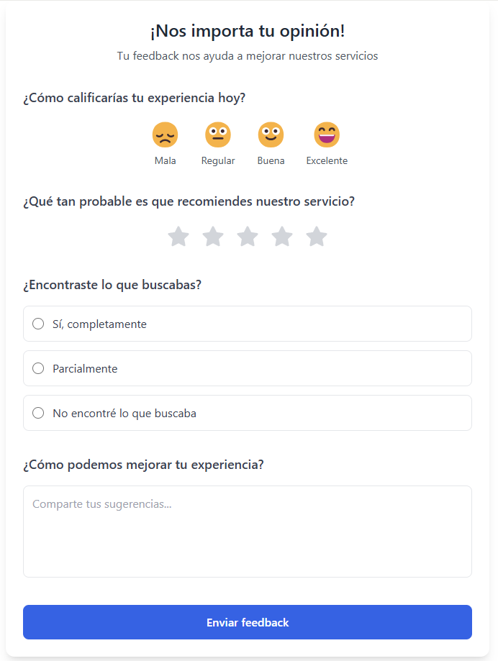Rate one star for recommendation
The image size is (498, 661).
pos(178,236)
